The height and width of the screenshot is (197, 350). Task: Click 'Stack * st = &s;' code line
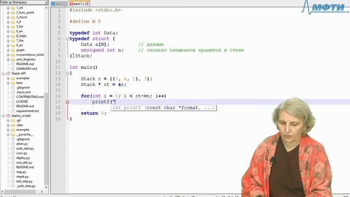click(x=103, y=85)
